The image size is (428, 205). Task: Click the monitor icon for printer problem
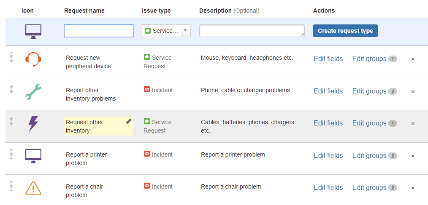(x=33, y=156)
